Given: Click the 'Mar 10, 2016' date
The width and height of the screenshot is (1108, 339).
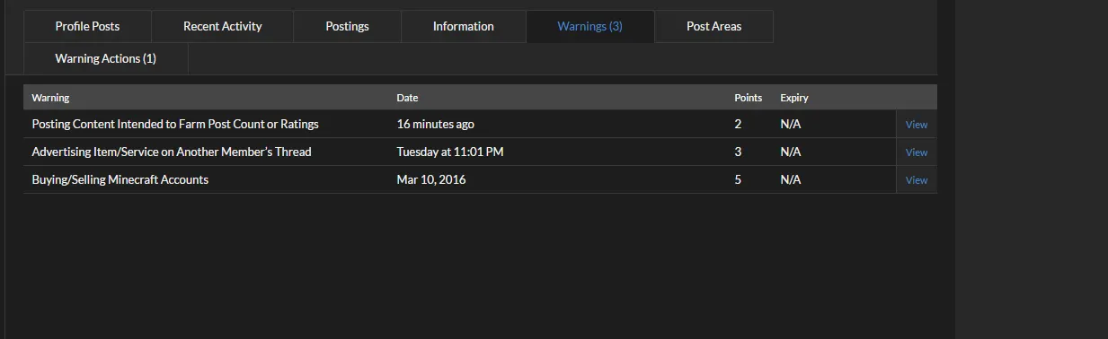Looking at the screenshot, I should click(431, 179).
